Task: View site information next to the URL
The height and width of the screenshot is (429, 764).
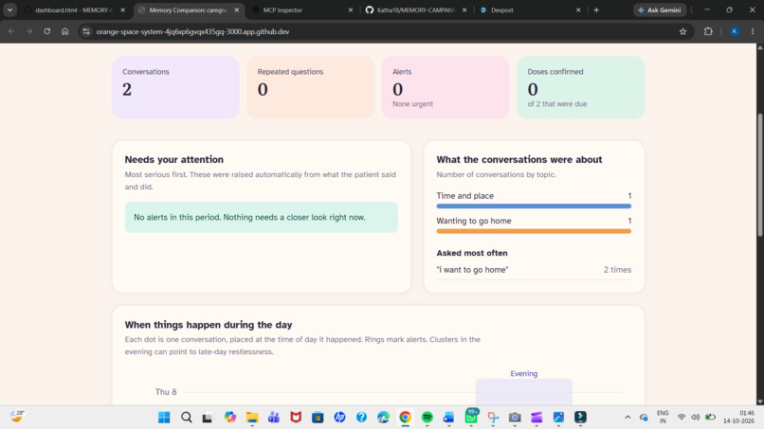Action: tap(86, 31)
